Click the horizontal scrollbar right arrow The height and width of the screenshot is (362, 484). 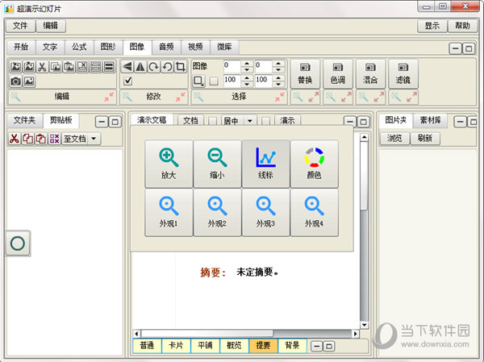pos(355,334)
